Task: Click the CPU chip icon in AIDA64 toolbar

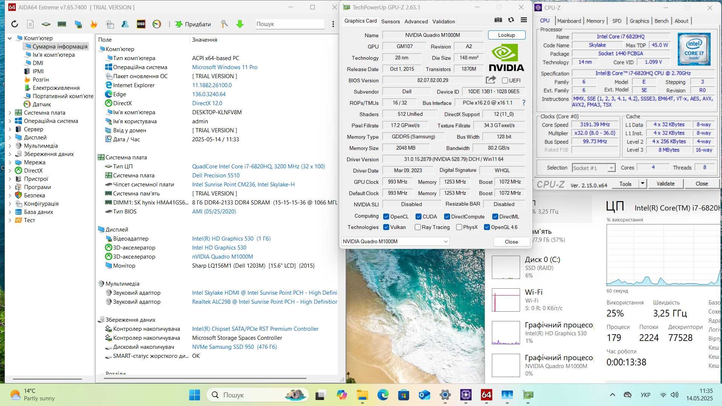Action: coord(46,24)
